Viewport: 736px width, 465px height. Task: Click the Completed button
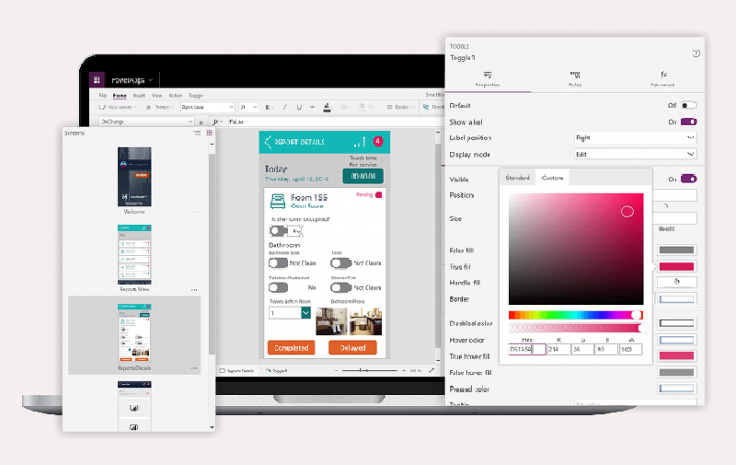[x=291, y=348]
